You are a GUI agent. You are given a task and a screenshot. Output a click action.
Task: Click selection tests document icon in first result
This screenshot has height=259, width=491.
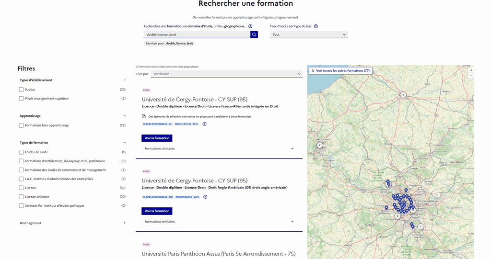tap(144, 116)
